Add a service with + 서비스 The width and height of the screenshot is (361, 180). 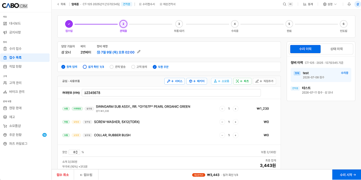(174, 81)
